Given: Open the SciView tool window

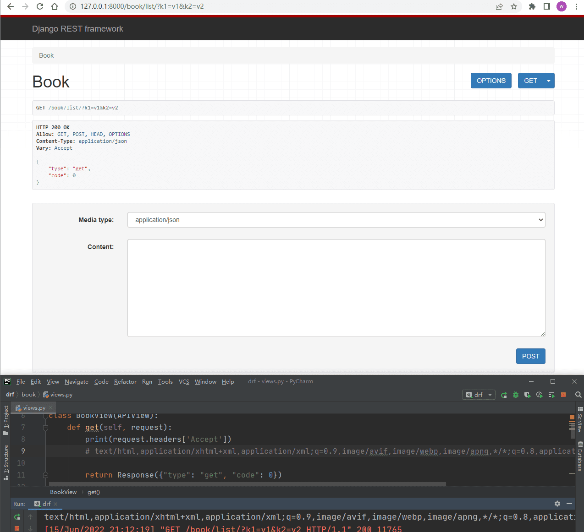Looking at the screenshot, I should [580, 420].
